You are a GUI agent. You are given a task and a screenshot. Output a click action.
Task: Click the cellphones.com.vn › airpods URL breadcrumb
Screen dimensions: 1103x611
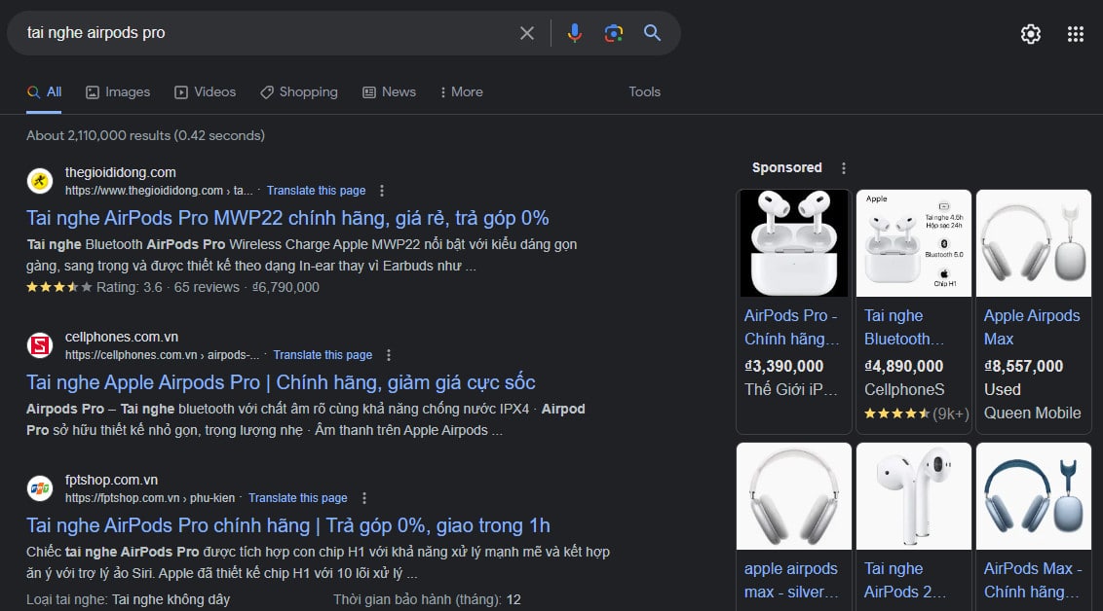point(163,355)
